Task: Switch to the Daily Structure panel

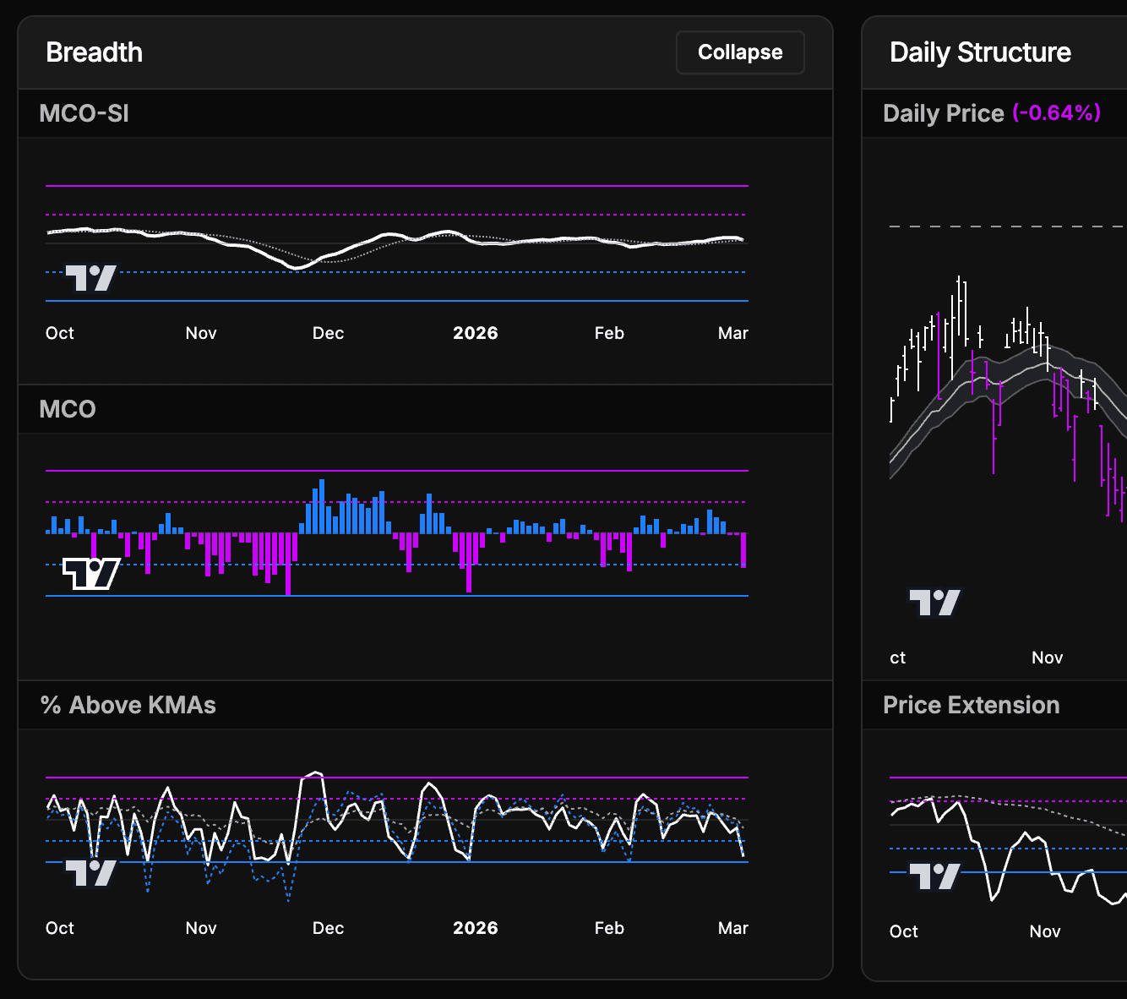Action: click(979, 52)
